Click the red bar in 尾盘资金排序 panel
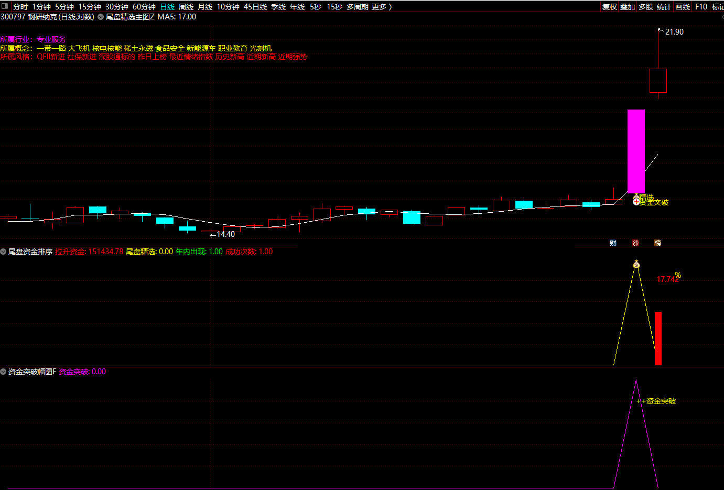 pyautogui.click(x=658, y=339)
